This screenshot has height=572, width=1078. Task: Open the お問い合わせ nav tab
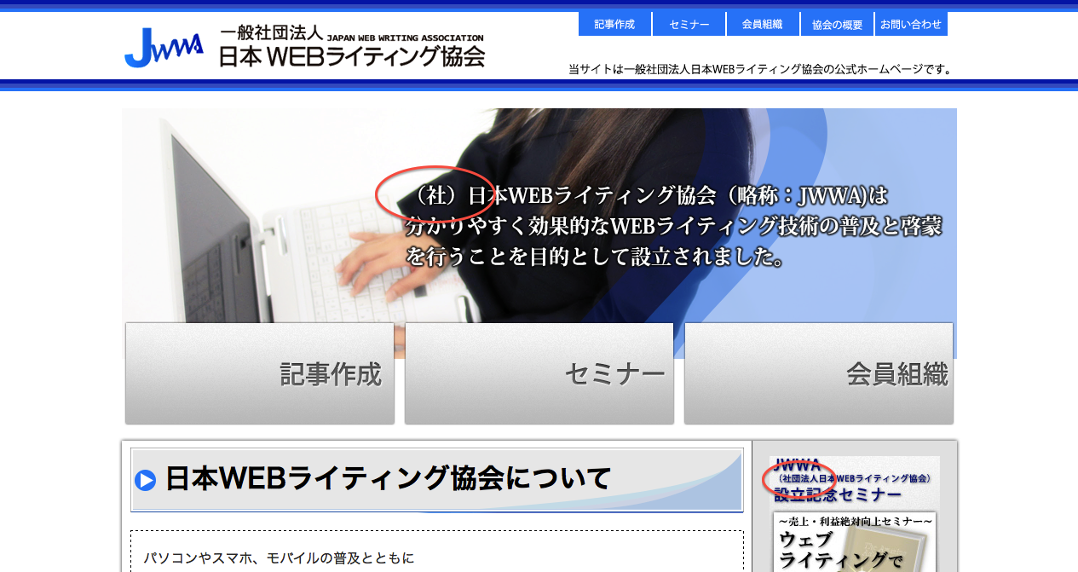point(911,24)
